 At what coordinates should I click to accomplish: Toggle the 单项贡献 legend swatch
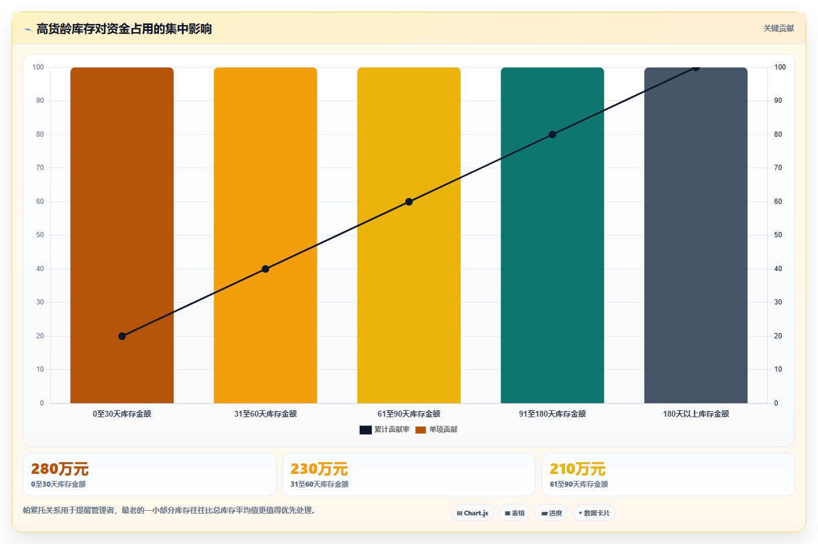pyautogui.click(x=420, y=430)
